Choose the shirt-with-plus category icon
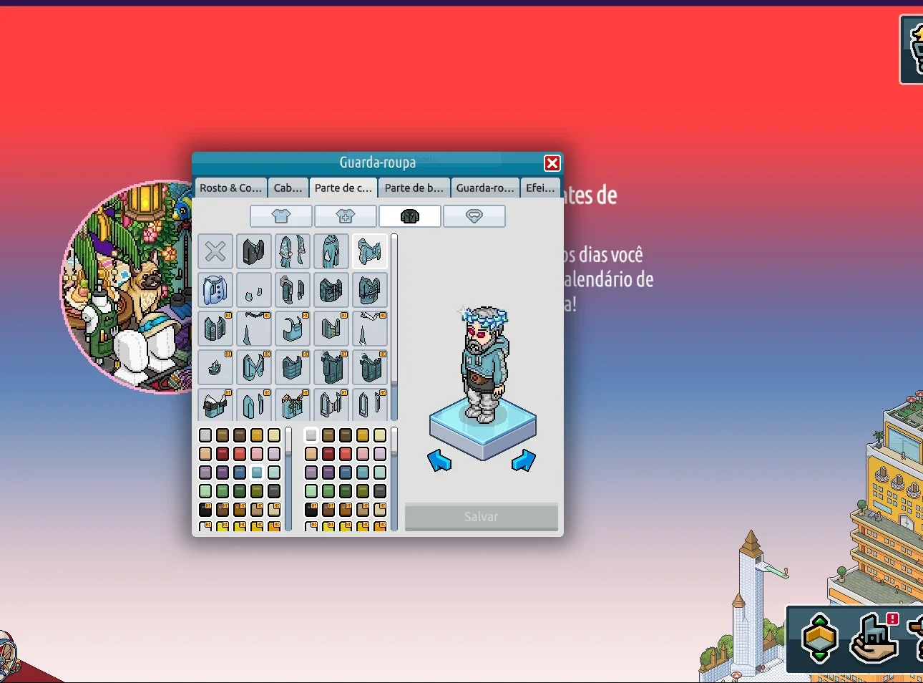 tap(346, 216)
